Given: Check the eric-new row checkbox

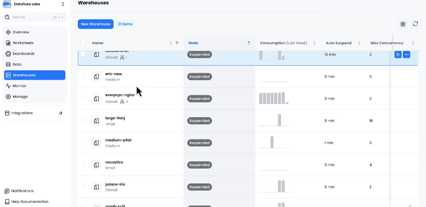Looking at the screenshot, I should point(83,76).
